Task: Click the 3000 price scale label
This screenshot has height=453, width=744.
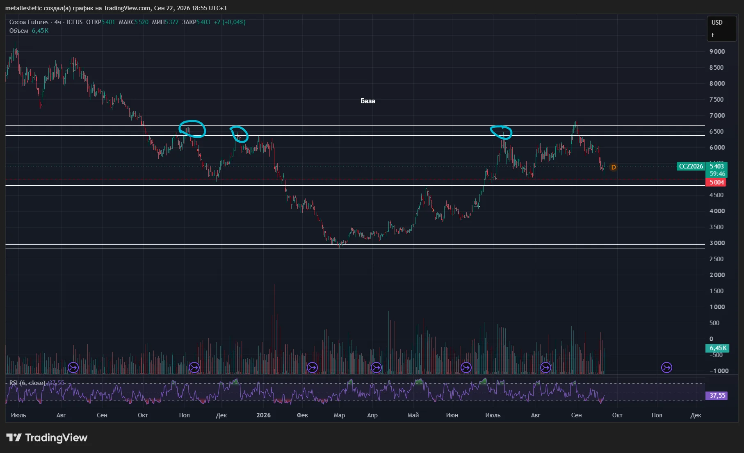Action: point(717,243)
